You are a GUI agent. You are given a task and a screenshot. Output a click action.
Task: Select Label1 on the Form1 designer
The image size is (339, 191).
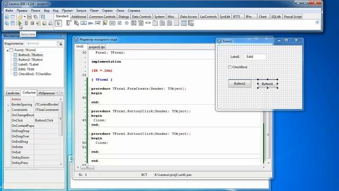point(235,57)
